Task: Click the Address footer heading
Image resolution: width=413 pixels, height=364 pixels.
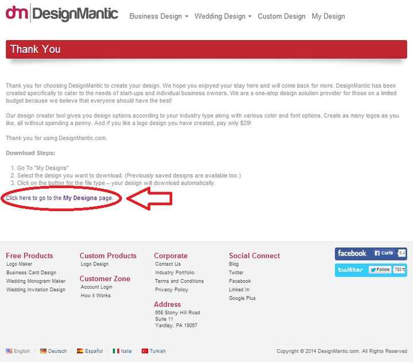Action: tap(167, 304)
